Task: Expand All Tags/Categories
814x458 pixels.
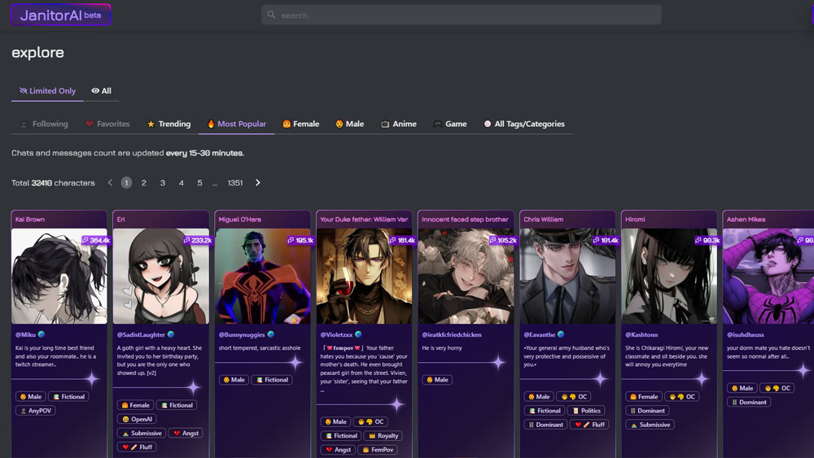Action: [524, 124]
